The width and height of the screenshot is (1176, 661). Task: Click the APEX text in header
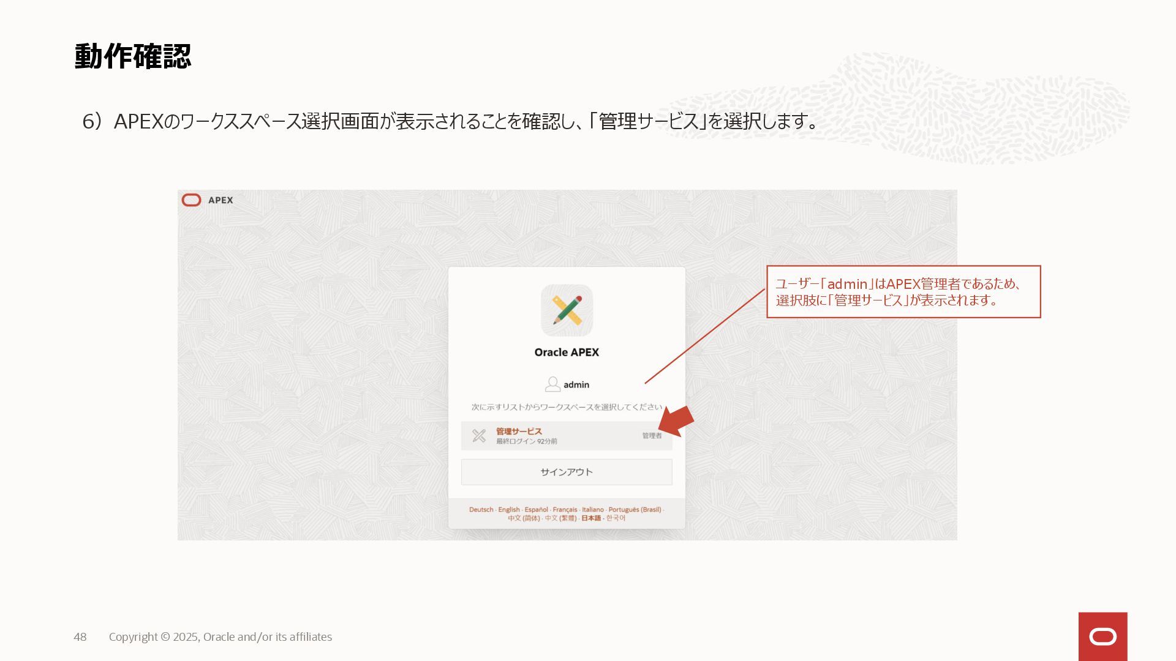point(221,200)
